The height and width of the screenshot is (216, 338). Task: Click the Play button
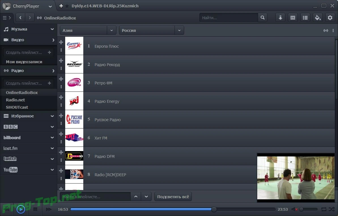(21, 209)
